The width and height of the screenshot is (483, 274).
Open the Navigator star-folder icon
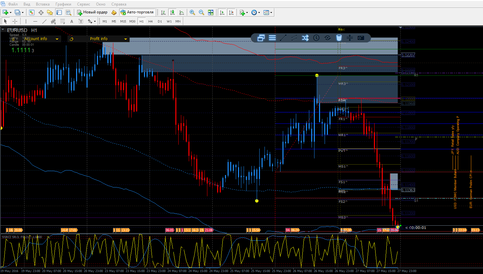click(50, 12)
